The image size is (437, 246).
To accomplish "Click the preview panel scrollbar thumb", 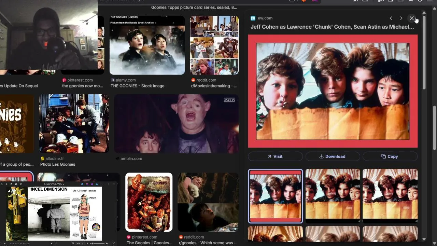I will 424,53.
